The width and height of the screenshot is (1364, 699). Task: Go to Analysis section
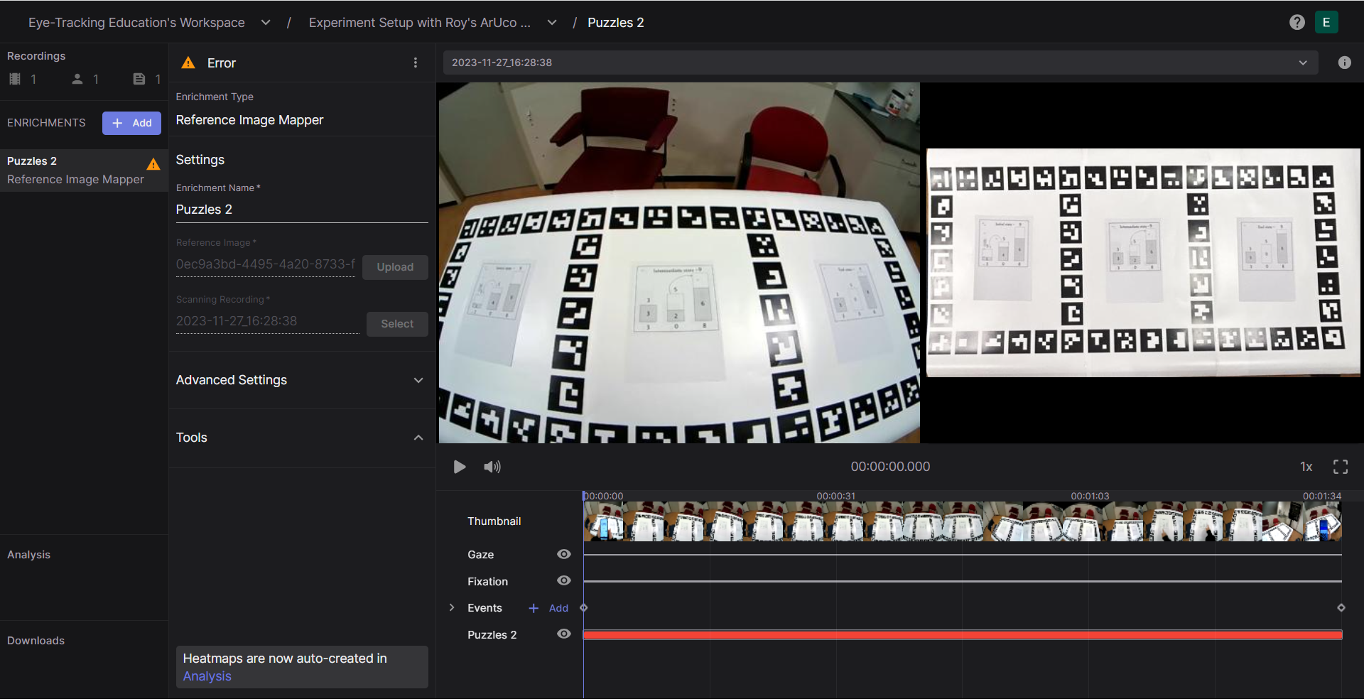28,555
